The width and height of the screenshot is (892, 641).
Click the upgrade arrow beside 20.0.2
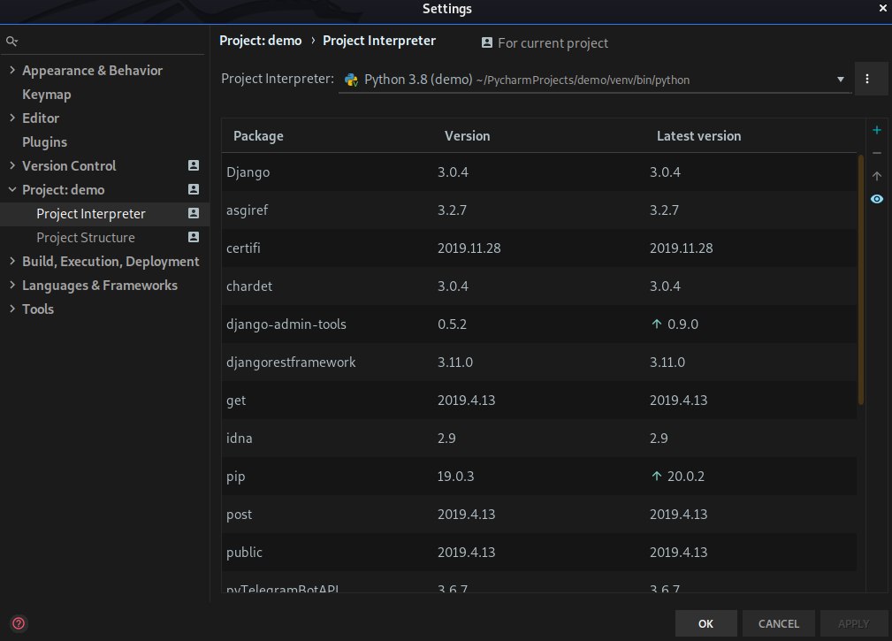pyautogui.click(x=657, y=476)
